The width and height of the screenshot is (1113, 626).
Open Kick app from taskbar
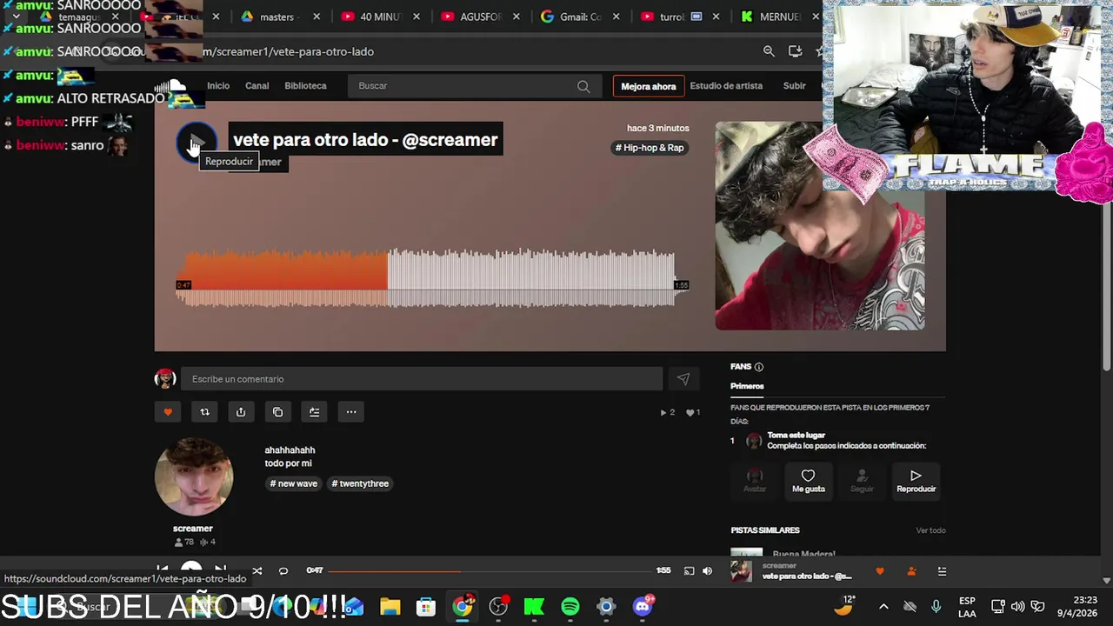click(x=534, y=607)
